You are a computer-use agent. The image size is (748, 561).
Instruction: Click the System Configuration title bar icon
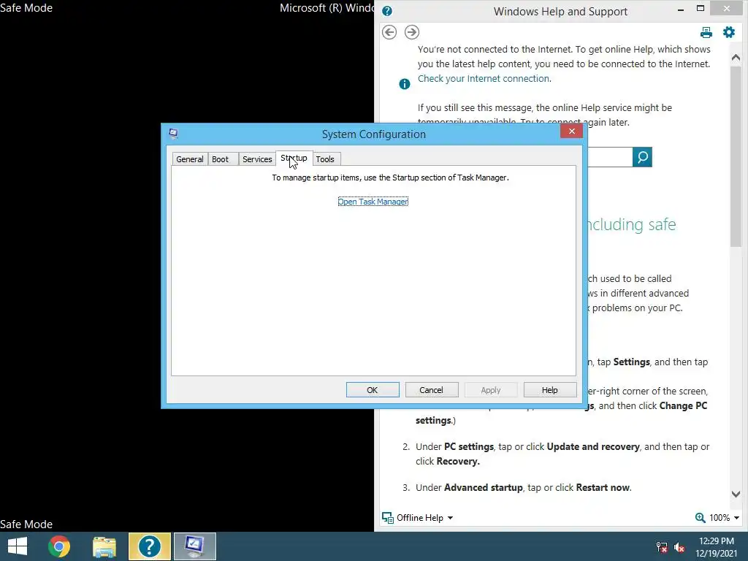[x=174, y=134]
